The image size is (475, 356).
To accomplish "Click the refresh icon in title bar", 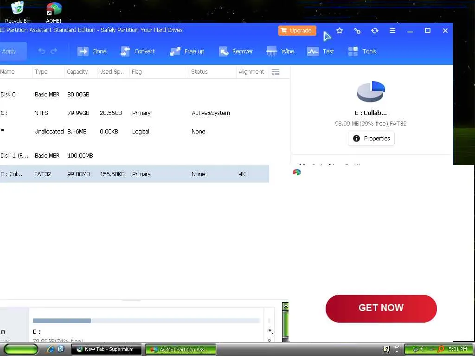I will 375,31.
